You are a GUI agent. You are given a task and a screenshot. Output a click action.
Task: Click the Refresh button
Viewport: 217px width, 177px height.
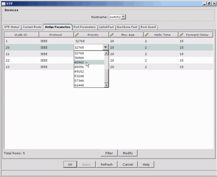coord(107,164)
